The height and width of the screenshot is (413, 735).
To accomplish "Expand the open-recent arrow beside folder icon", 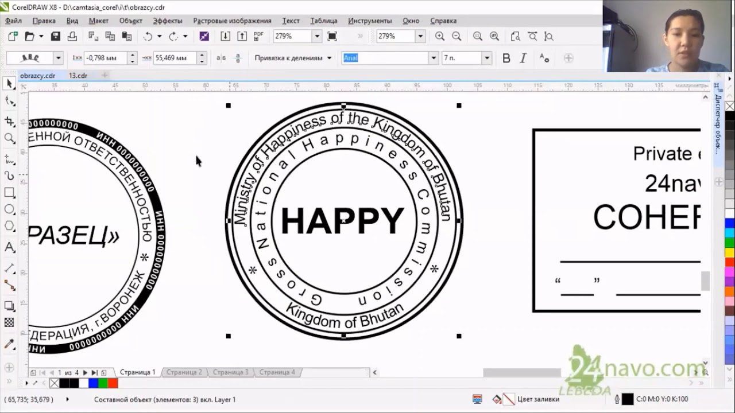I will (x=41, y=36).
